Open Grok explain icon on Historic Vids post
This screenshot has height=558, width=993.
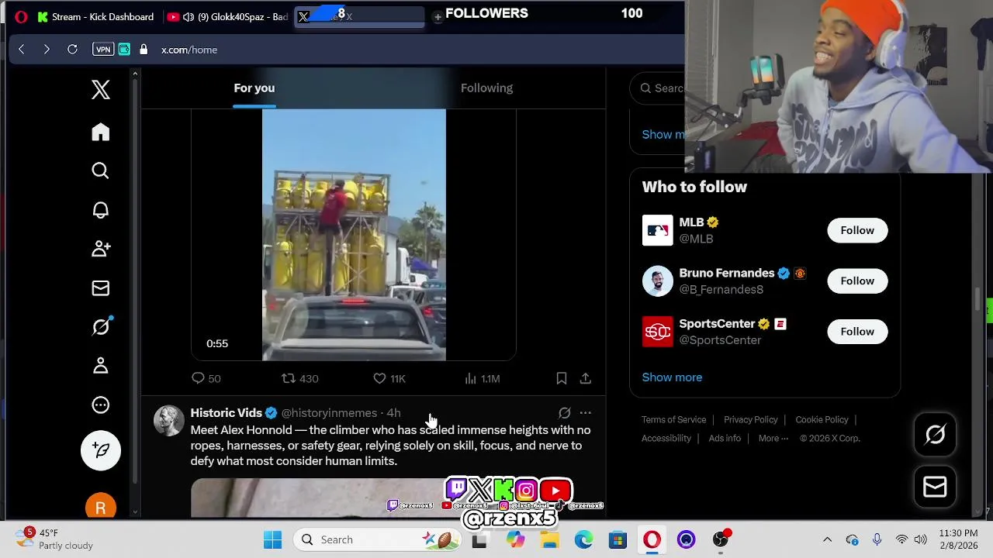[564, 413]
